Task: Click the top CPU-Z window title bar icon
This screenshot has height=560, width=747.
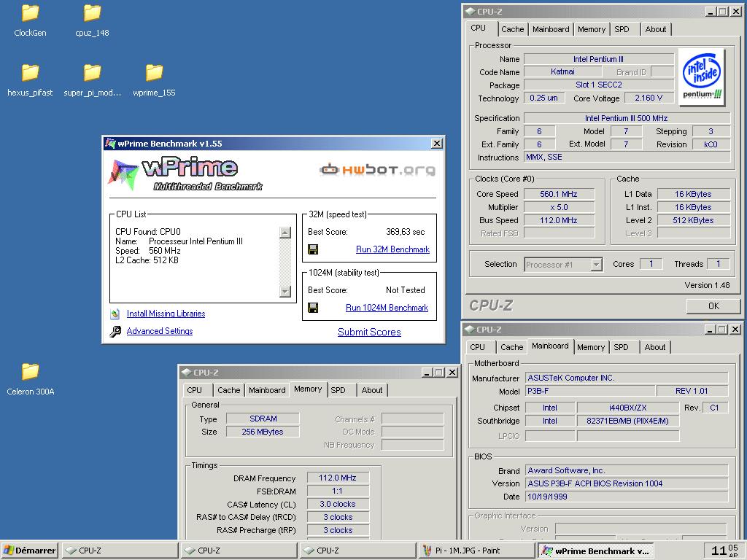Action: [x=471, y=12]
